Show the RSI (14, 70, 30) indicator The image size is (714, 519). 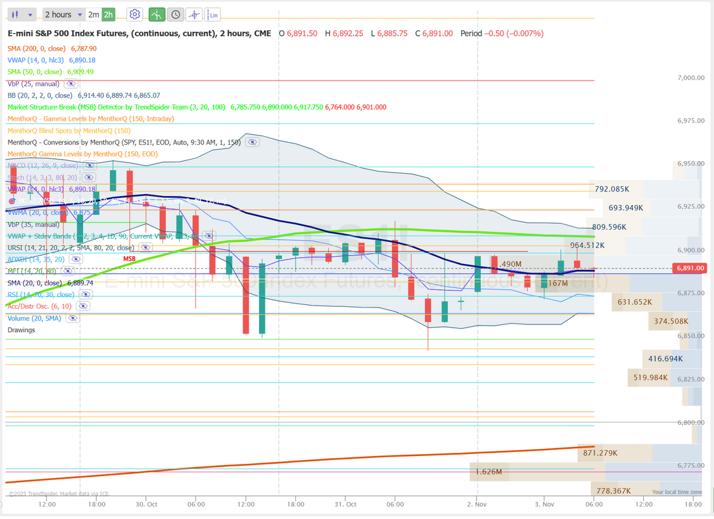tap(83, 295)
